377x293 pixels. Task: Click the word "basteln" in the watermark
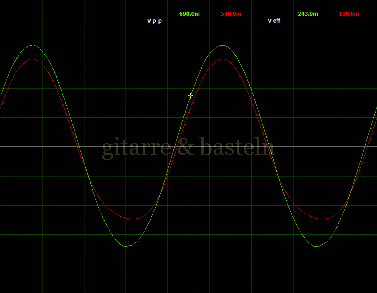237,147
